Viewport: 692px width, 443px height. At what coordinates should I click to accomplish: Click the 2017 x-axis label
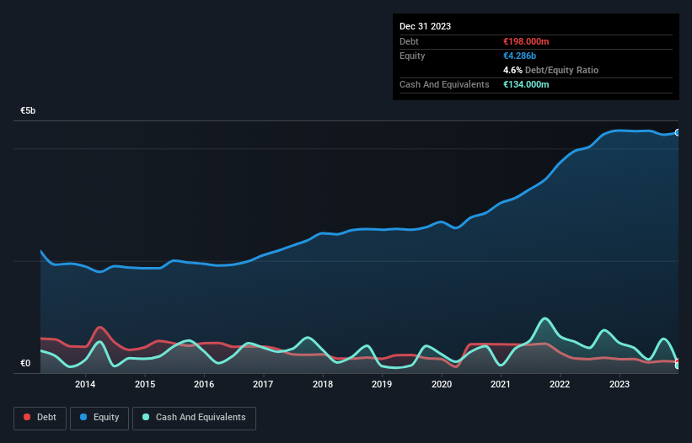[263, 384]
